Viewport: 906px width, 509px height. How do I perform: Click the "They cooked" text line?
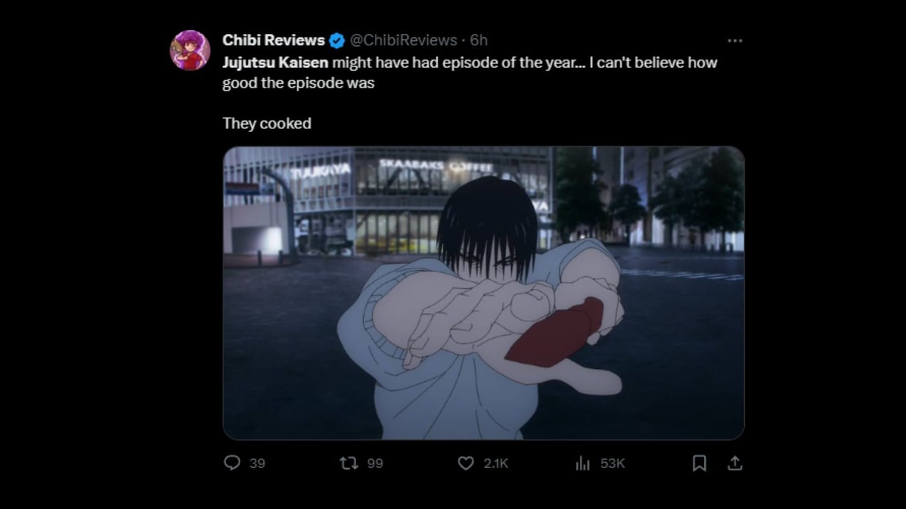tap(267, 123)
